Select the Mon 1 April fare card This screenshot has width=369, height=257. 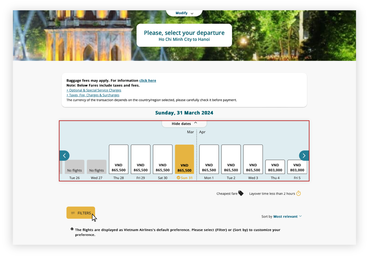pyautogui.click(x=209, y=159)
